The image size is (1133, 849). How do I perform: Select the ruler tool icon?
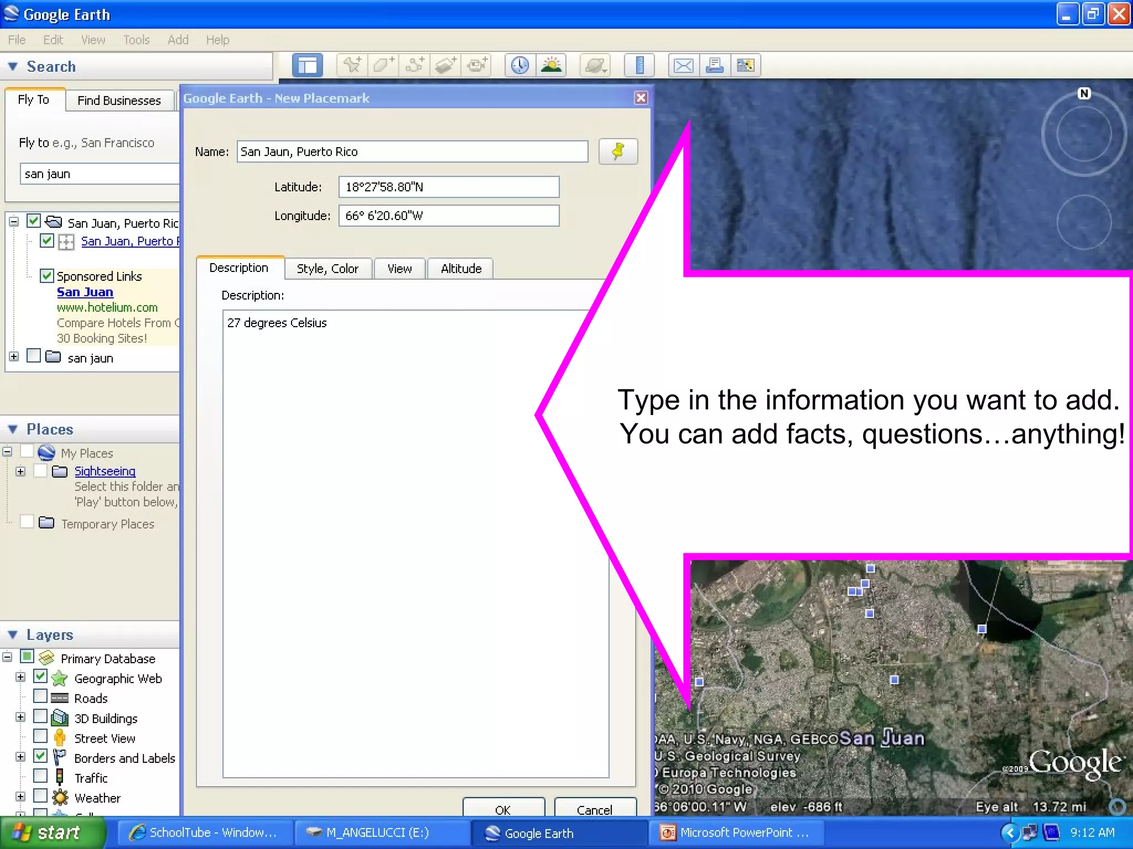[640, 65]
